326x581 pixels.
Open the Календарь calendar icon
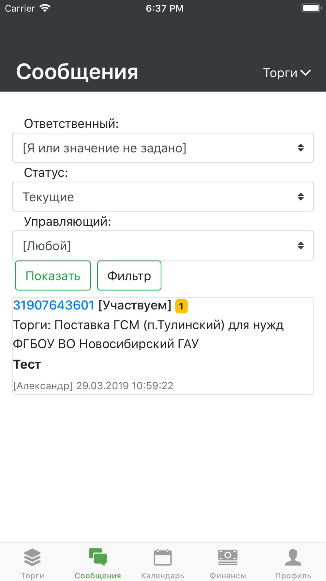(x=163, y=557)
